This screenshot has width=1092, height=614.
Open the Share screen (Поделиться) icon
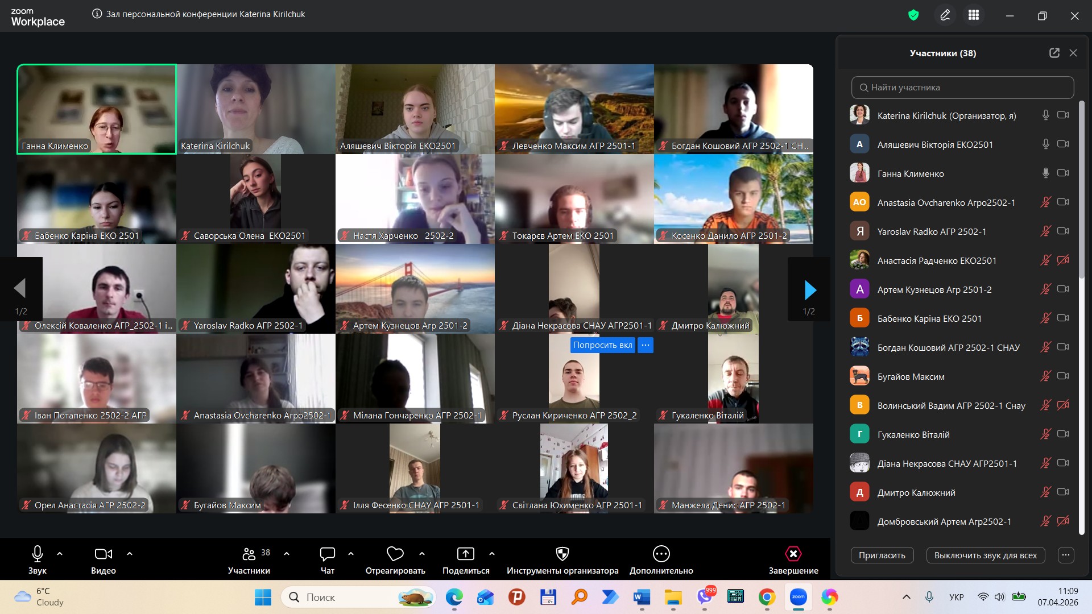coord(465,554)
